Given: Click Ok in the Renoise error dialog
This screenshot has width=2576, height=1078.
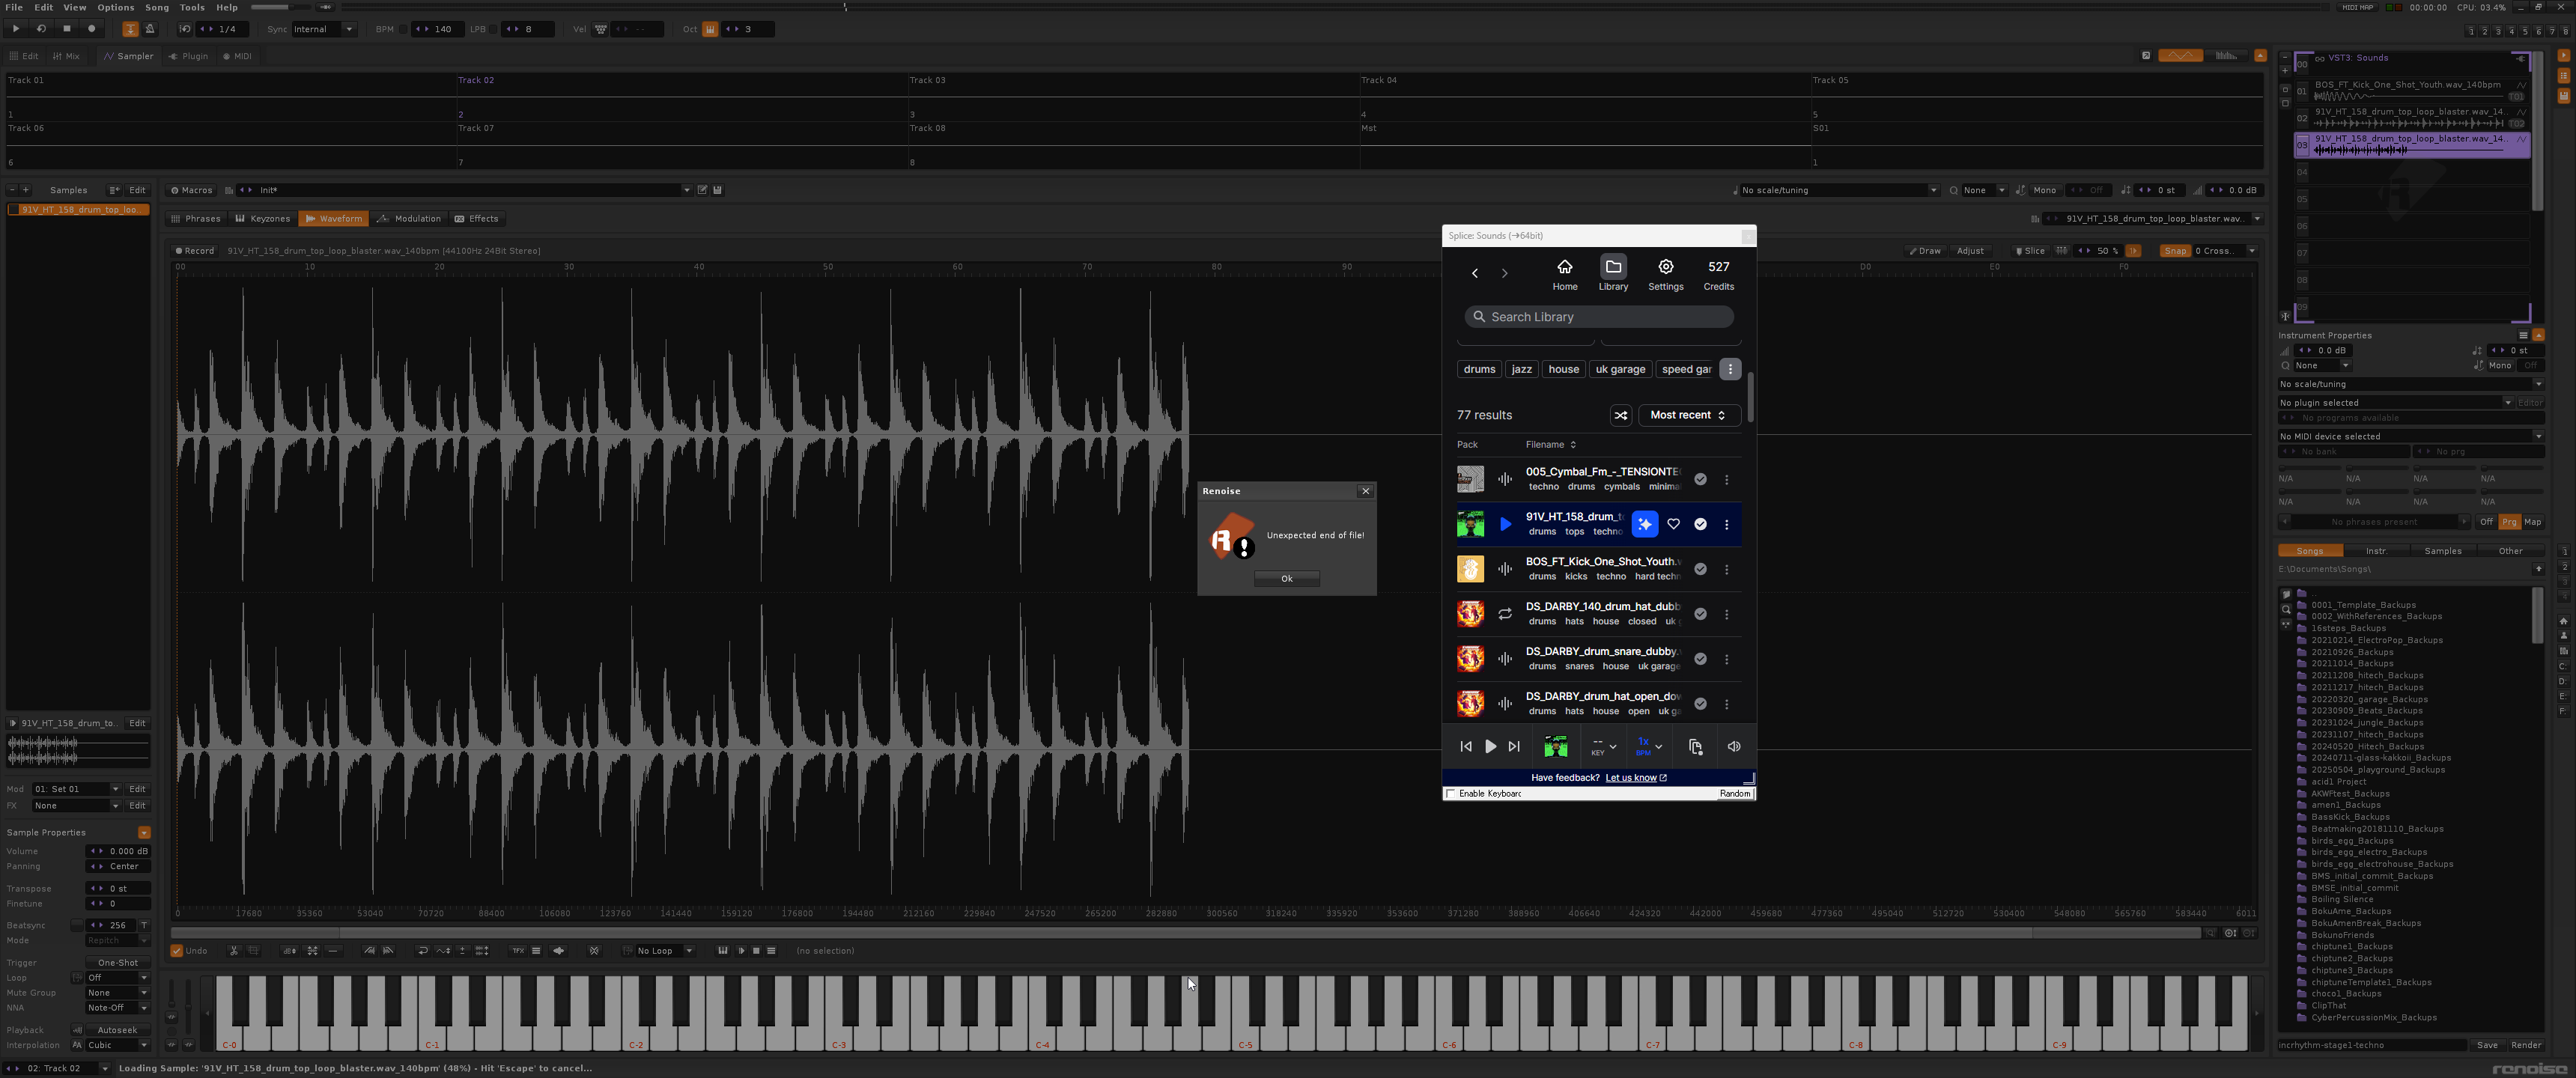Looking at the screenshot, I should (1286, 579).
